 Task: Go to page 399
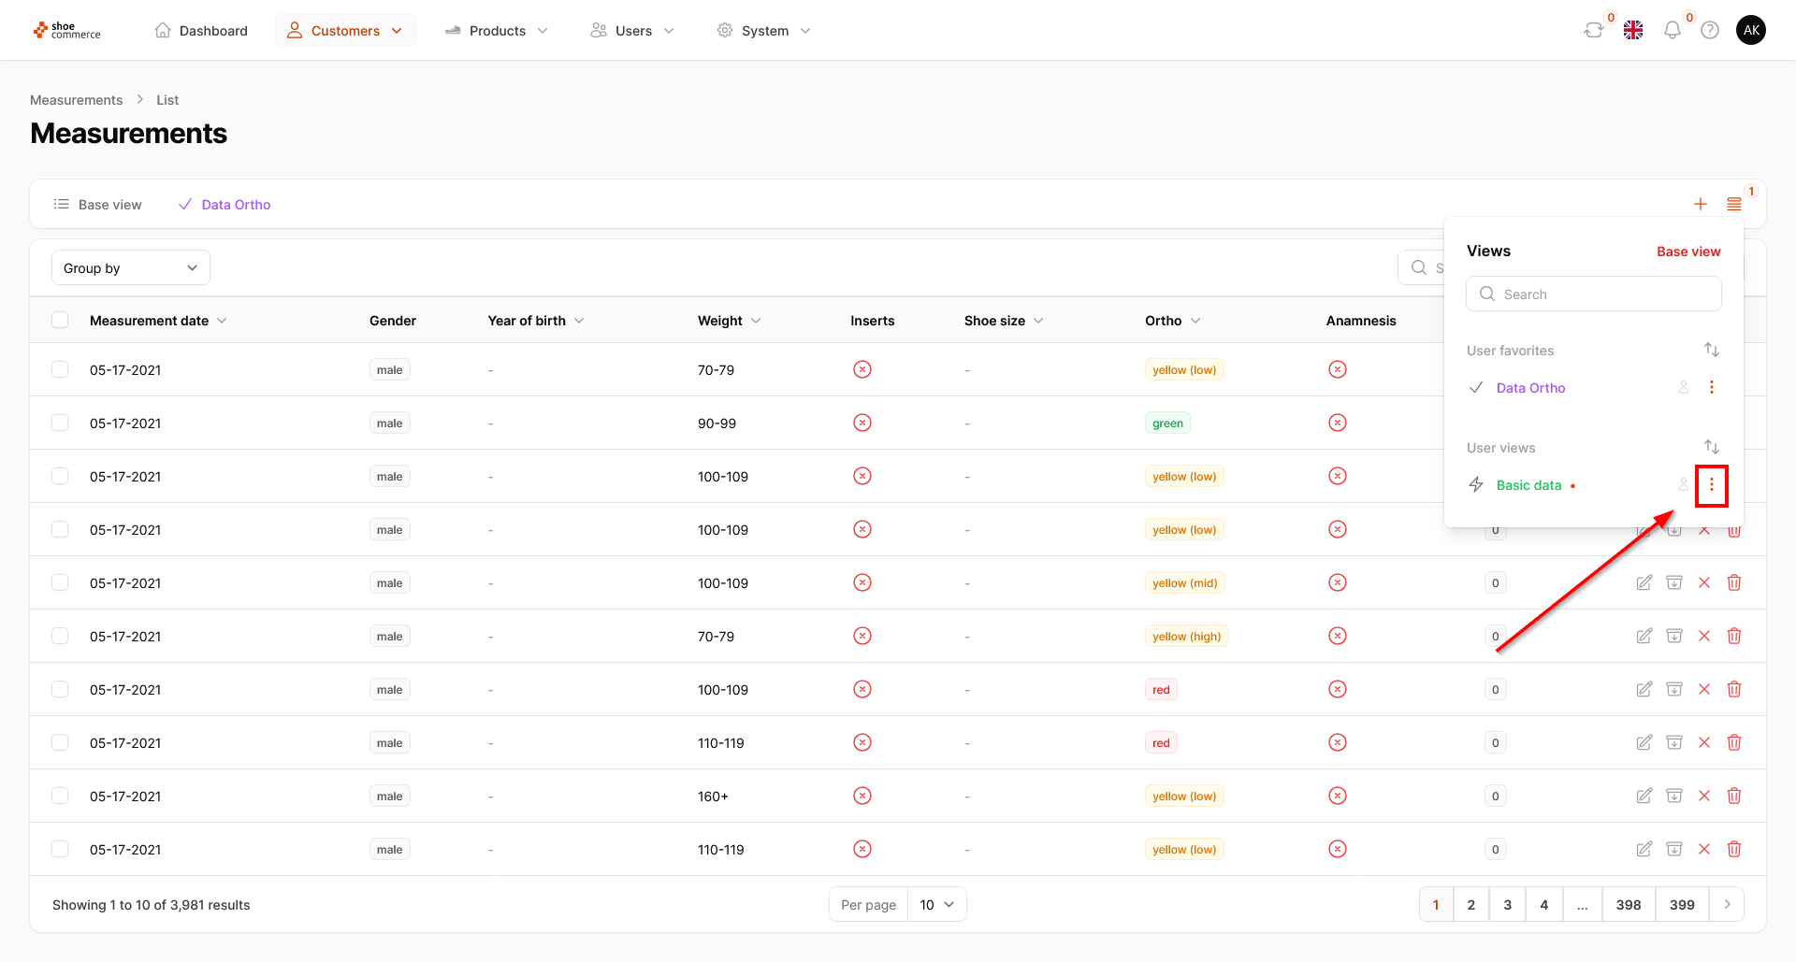[1681, 905]
